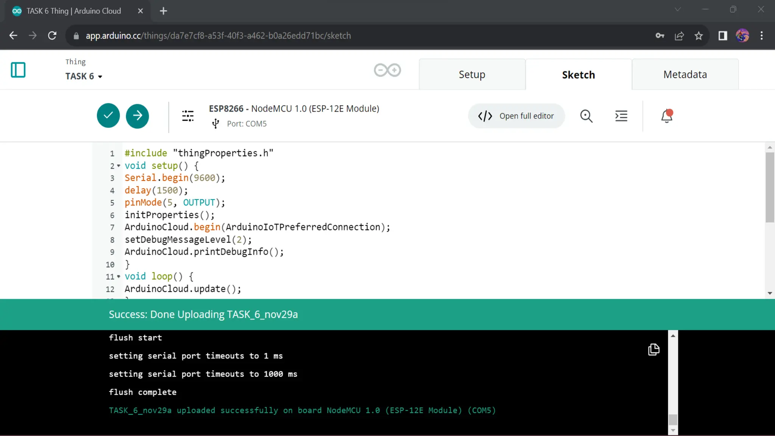775x436 pixels.
Task: Click Open full editor button
Action: (516, 116)
